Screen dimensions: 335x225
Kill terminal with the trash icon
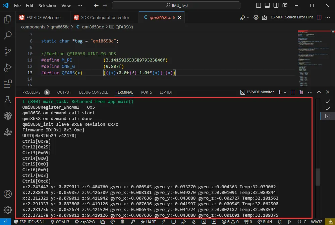(x=301, y=92)
